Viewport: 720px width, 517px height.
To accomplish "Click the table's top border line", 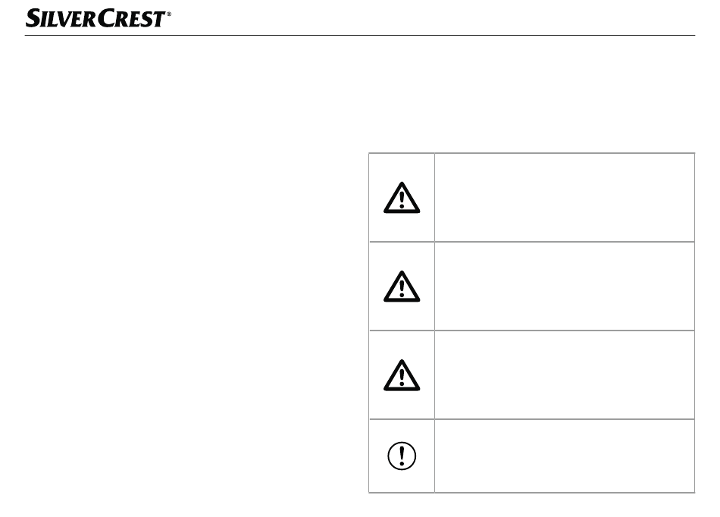I will (532, 153).
